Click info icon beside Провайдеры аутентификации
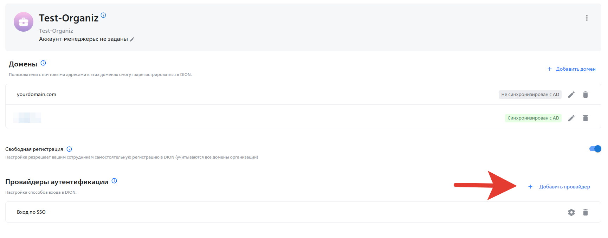 pyautogui.click(x=114, y=181)
